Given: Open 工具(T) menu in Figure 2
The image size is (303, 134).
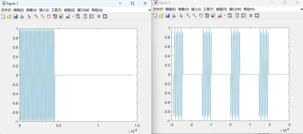Looking at the screenshot, I should pyautogui.click(x=208, y=9).
